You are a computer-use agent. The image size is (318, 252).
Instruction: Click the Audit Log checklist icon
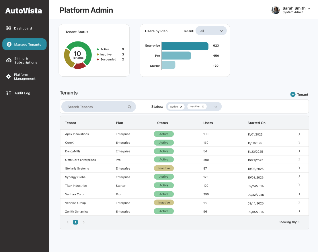point(9,93)
